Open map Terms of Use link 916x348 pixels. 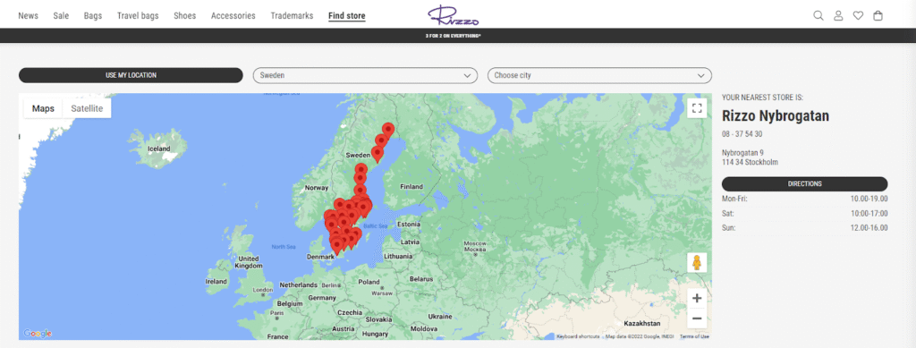tap(694, 336)
